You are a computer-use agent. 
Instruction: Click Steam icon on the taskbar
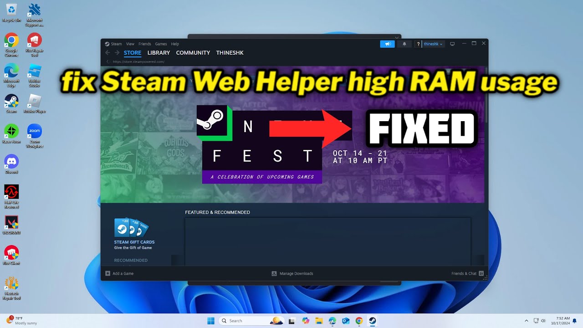373,321
